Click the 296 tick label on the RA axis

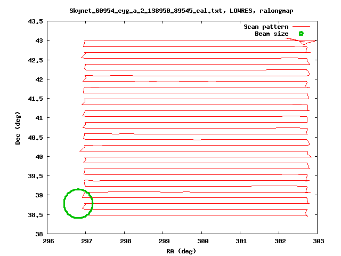[47, 241]
